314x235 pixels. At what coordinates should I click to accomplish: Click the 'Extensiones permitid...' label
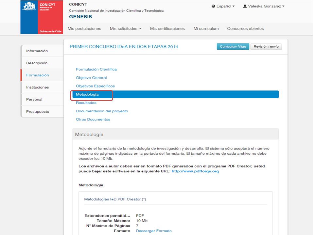[x=107, y=216]
